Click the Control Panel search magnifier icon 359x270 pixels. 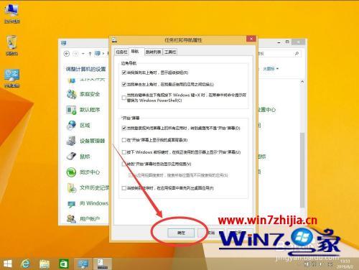pyautogui.click(x=297, y=54)
